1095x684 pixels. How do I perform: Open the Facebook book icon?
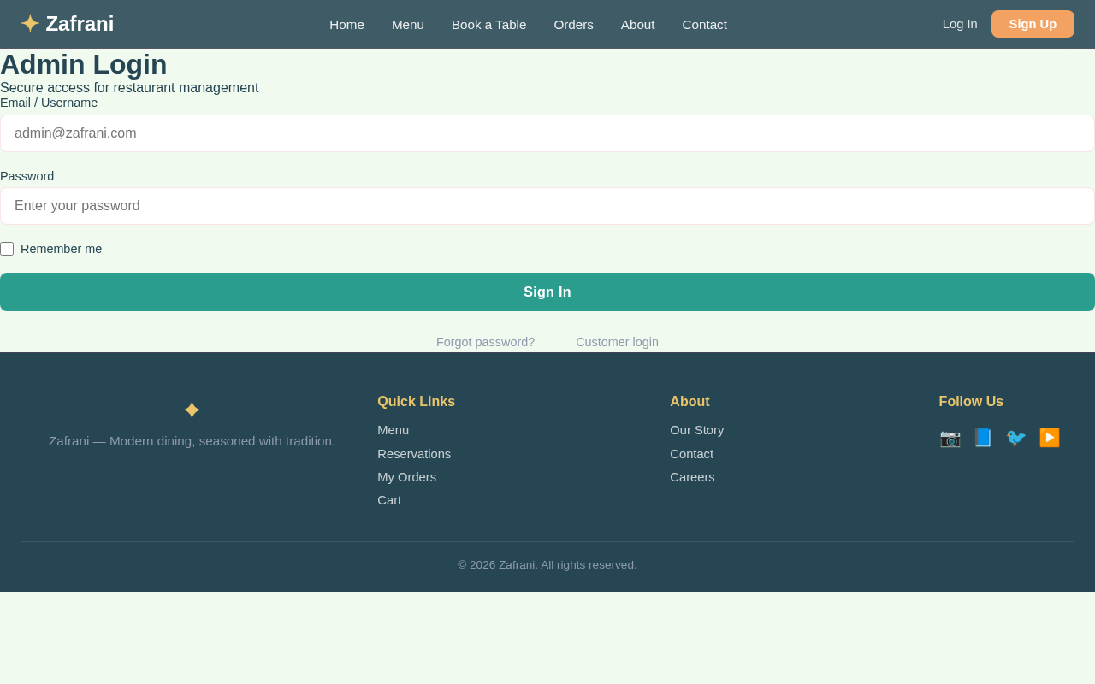tap(983, 438)
